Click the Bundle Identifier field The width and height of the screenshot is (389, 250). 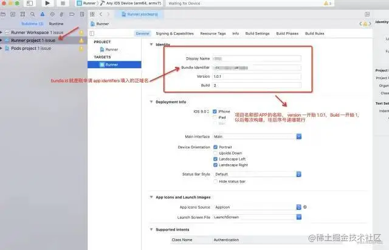pyautogui.click(x=256, y=68)
